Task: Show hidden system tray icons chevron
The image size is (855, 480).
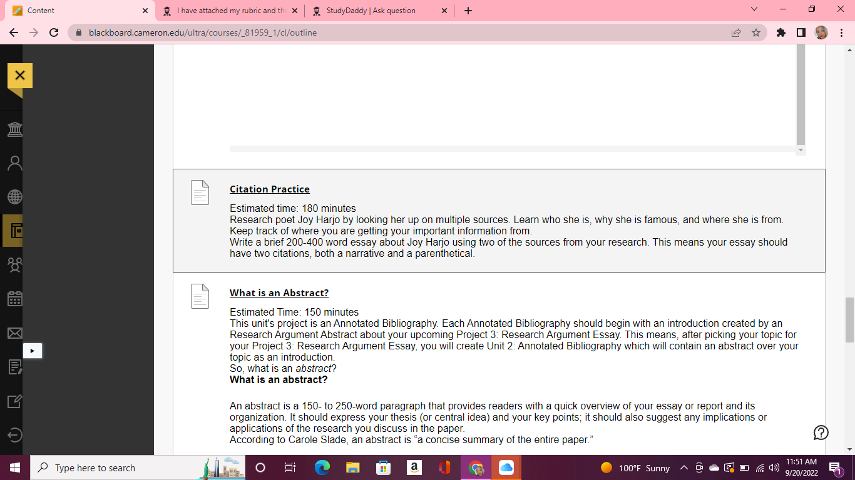Action: pyautogui.click(x=683, y=467)
